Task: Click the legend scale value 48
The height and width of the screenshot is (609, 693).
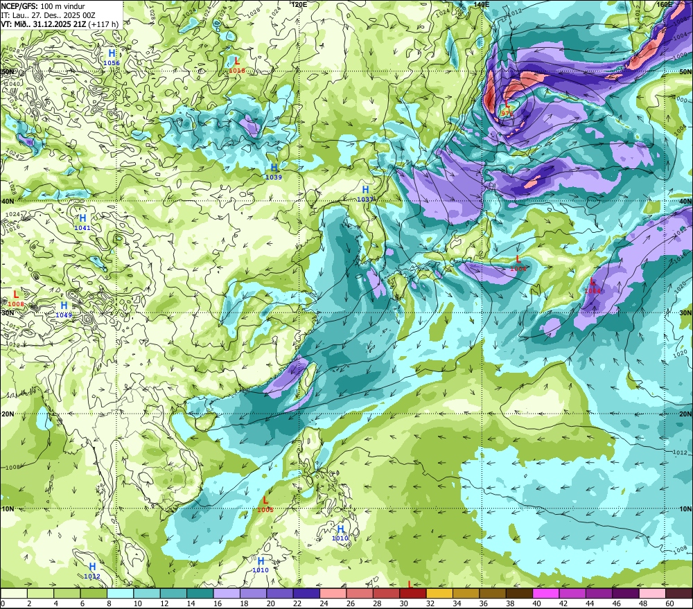Action: pos(643,603)
